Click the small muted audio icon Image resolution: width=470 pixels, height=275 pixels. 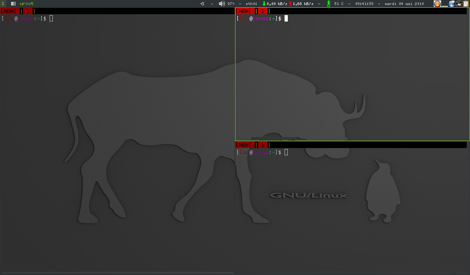coord(202,4)
